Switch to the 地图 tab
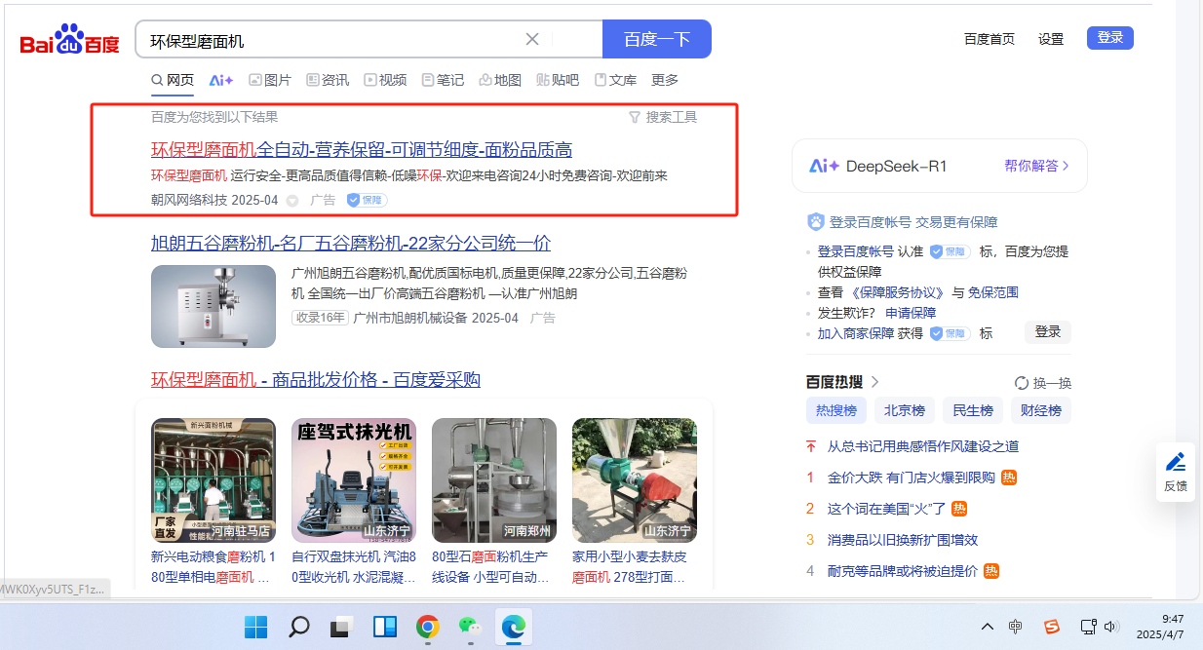This screenshot has height=650, width=1203. click(x=500, y=80)
